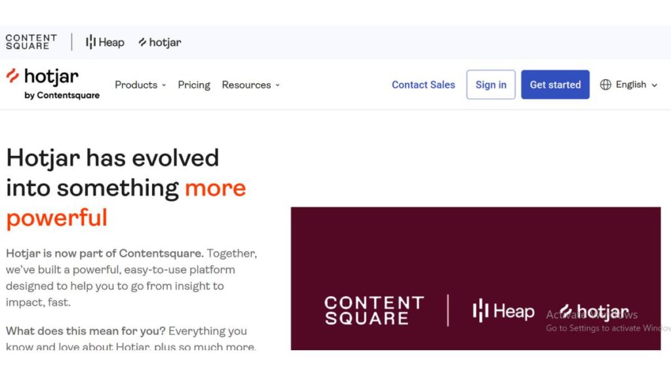The height and width of the screenshot is (377, 671).
Task: Click the Get started button
Action: (x=555, y=84)
